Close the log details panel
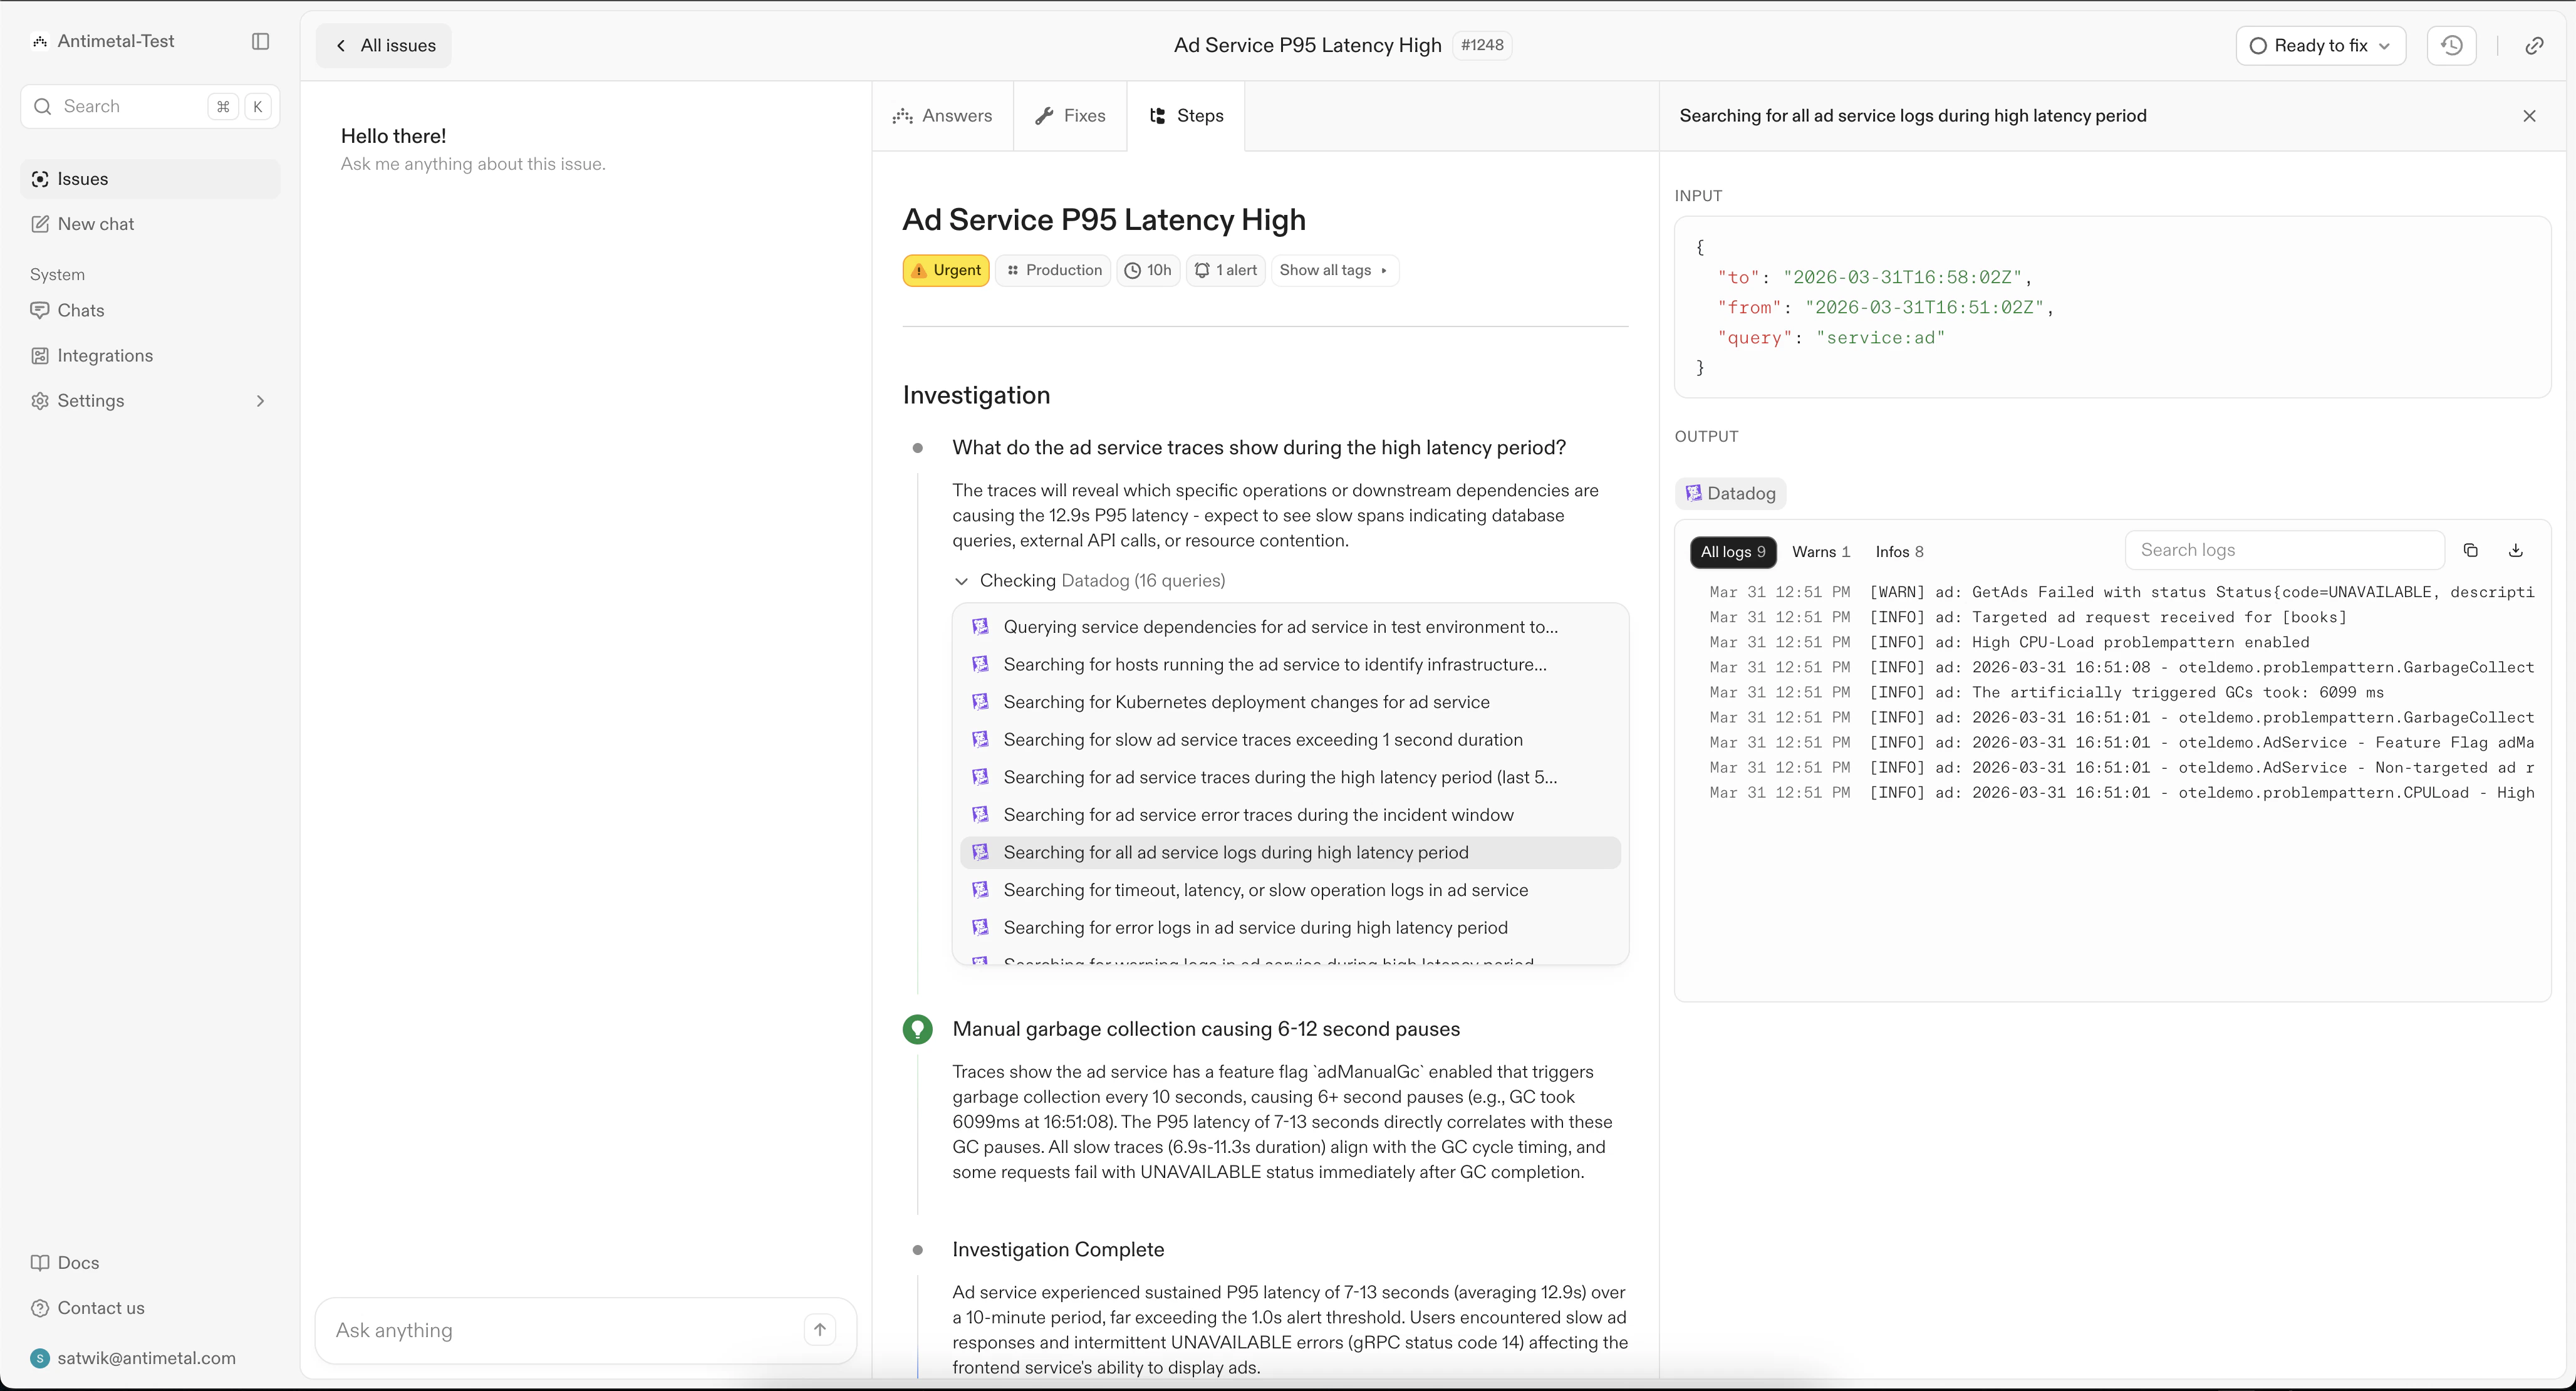 coord(2529,116)
